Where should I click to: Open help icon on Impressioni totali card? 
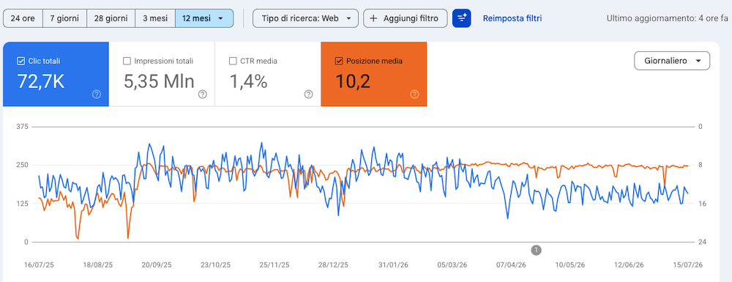coord(203,94)
